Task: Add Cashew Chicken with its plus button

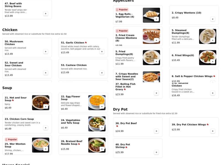Action: 102,73
